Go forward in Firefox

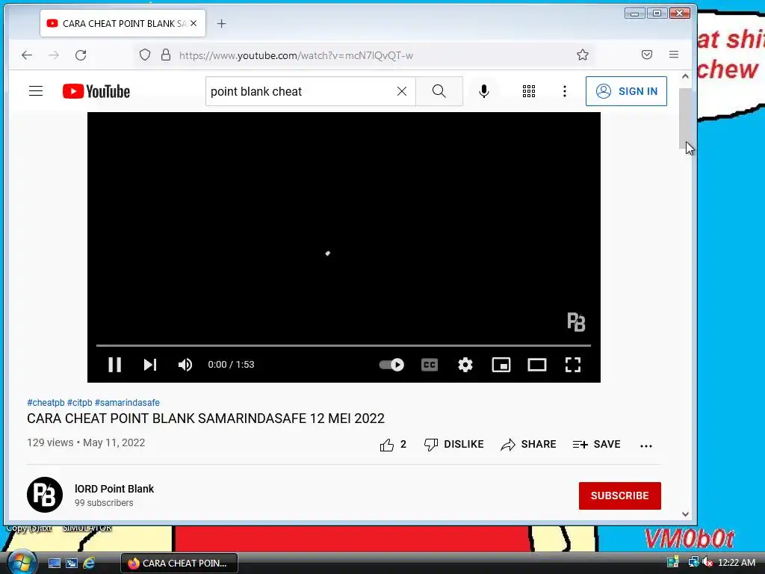54,55
